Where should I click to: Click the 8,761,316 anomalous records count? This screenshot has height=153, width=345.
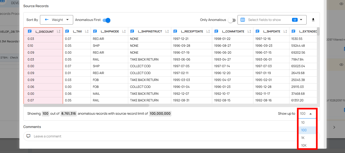pos(69,114)
